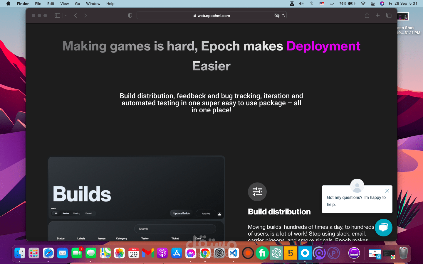Open Maps from the Dock
The image size is (423, 264).
pyautogui.click(x=105, y=253)
